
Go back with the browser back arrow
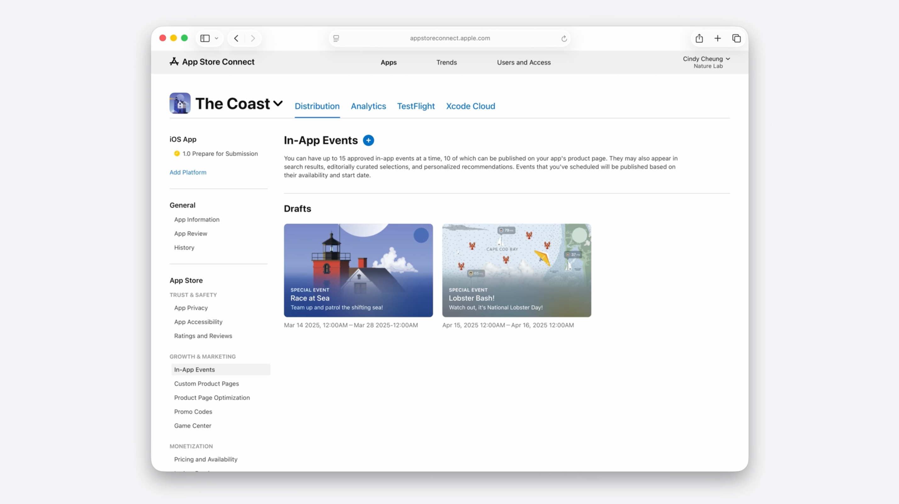(236, 38)
